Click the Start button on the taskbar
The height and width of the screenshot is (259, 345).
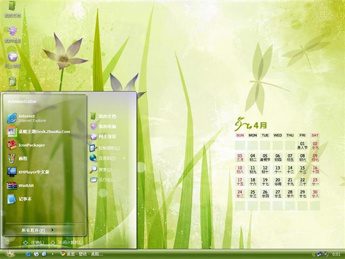(10, 254)
